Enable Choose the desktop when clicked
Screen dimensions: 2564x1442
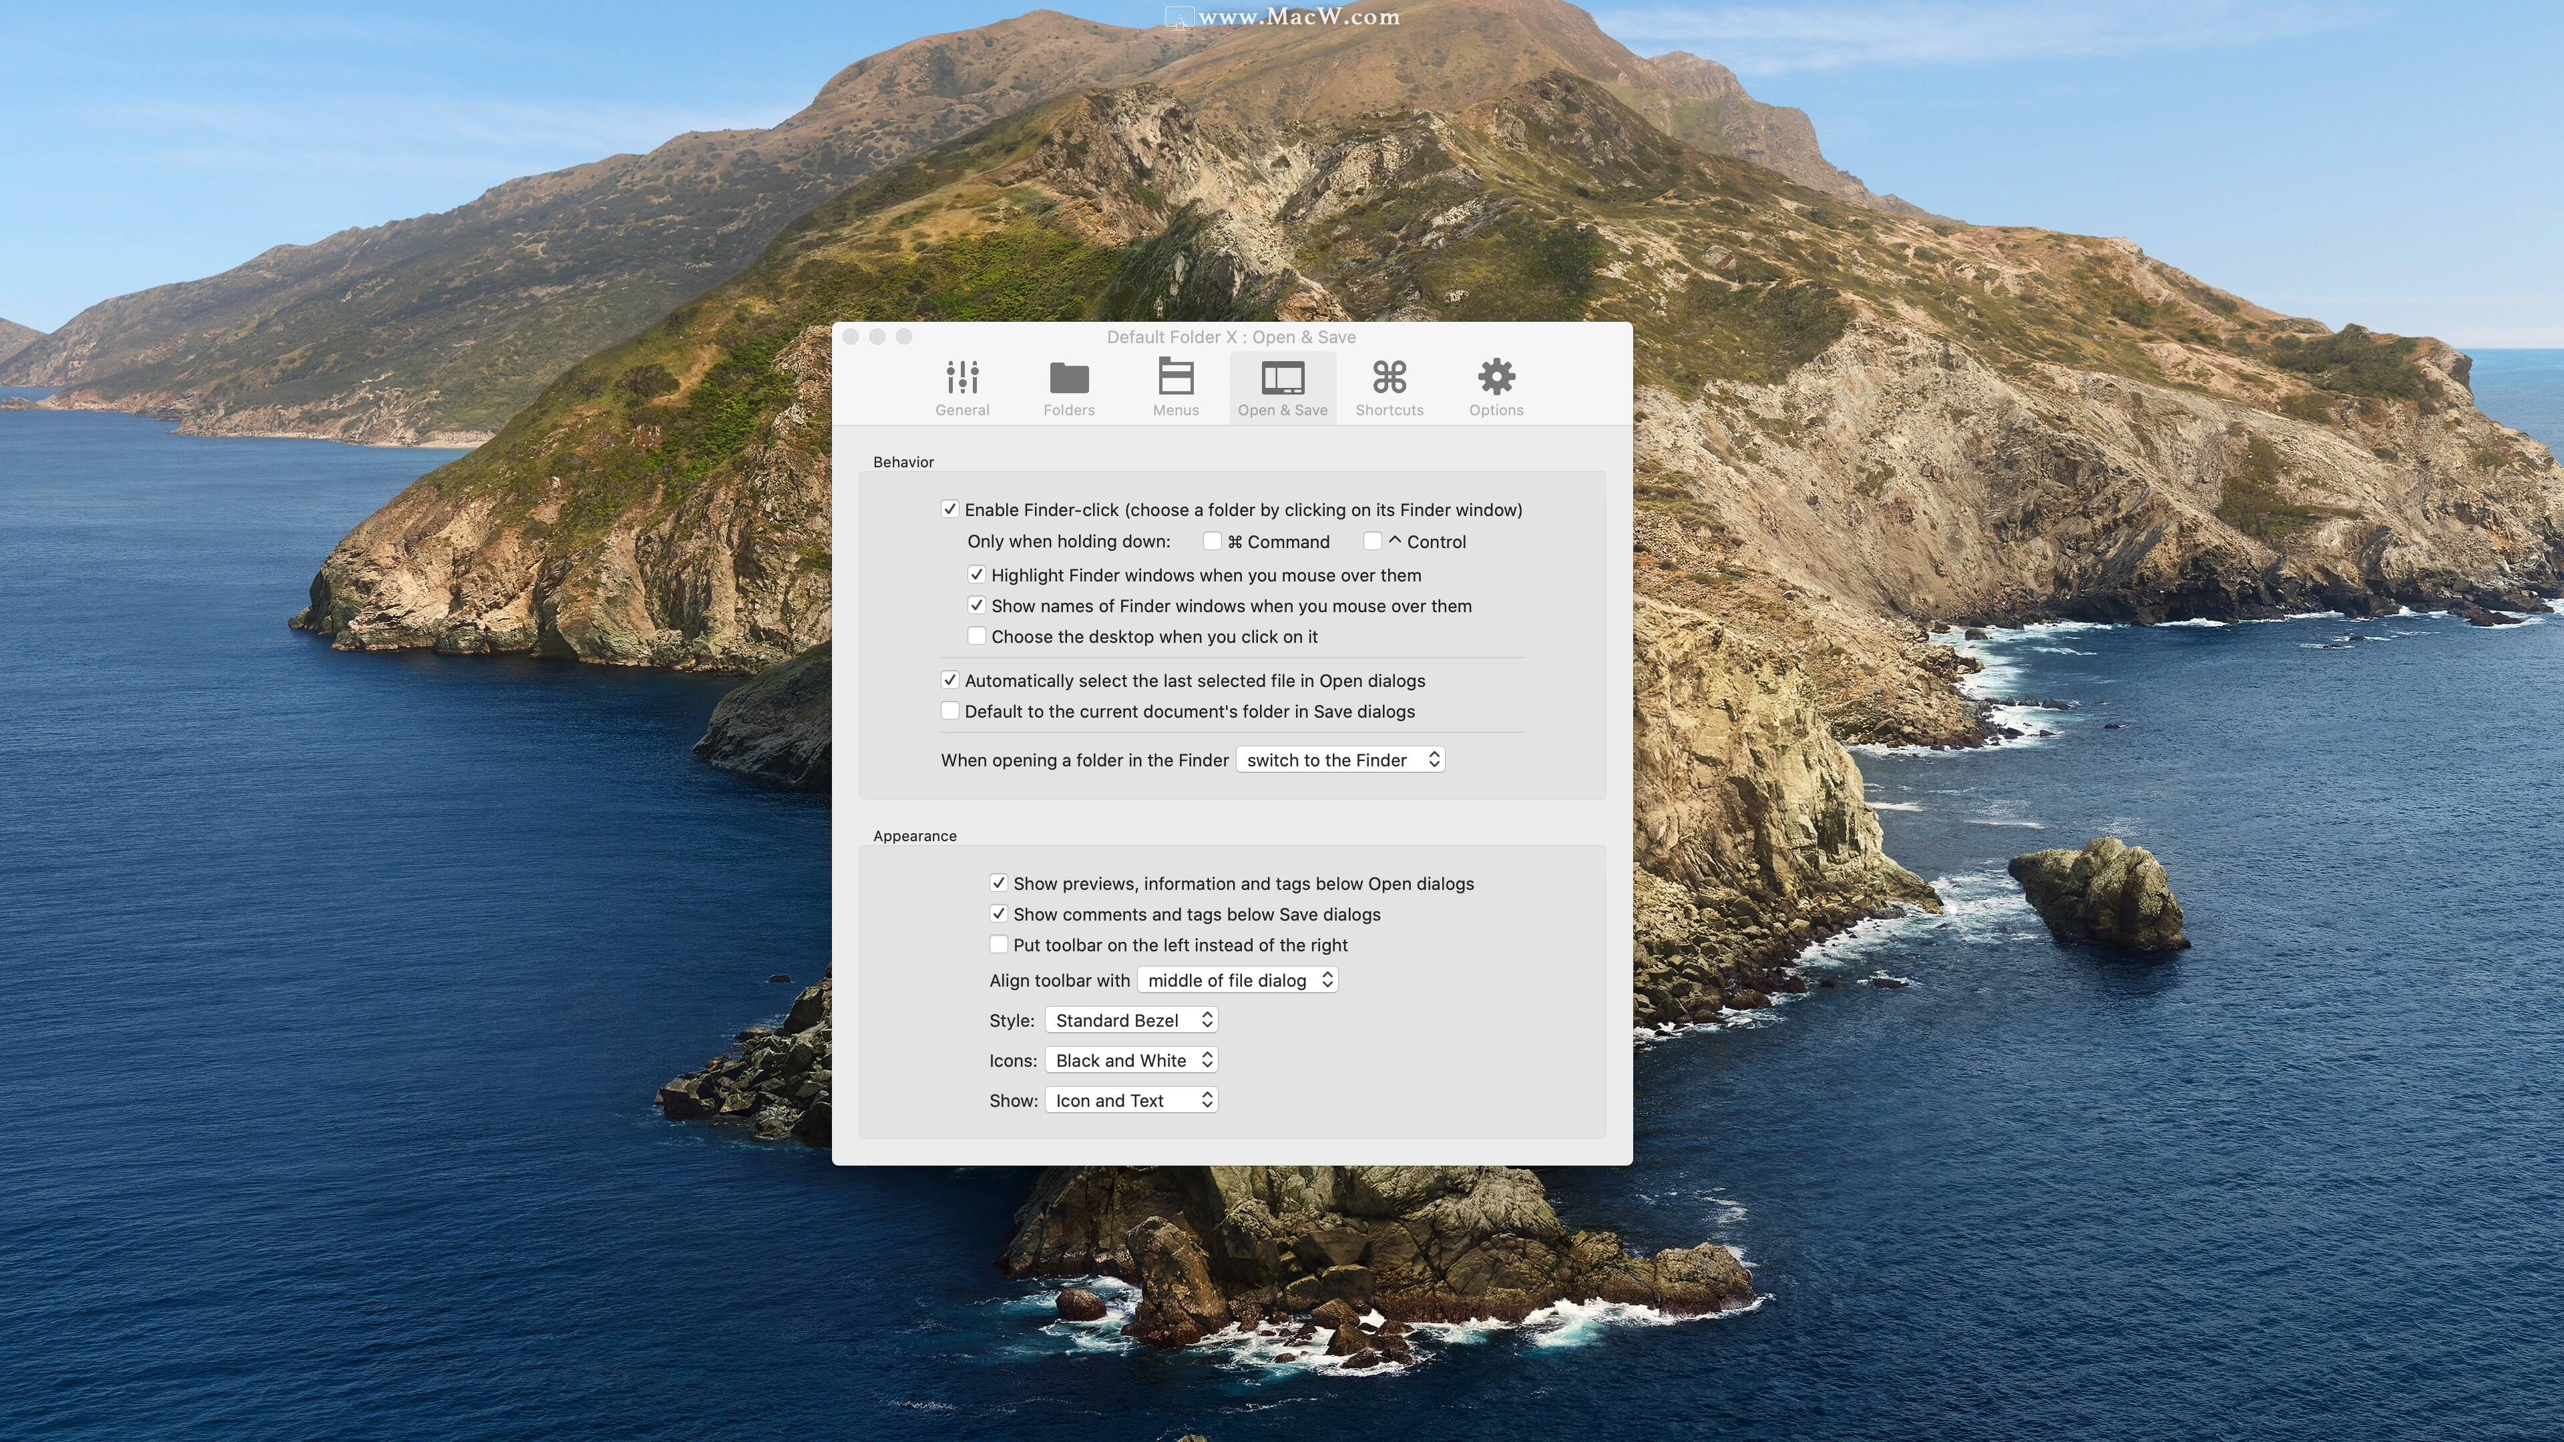click(976, 637)
